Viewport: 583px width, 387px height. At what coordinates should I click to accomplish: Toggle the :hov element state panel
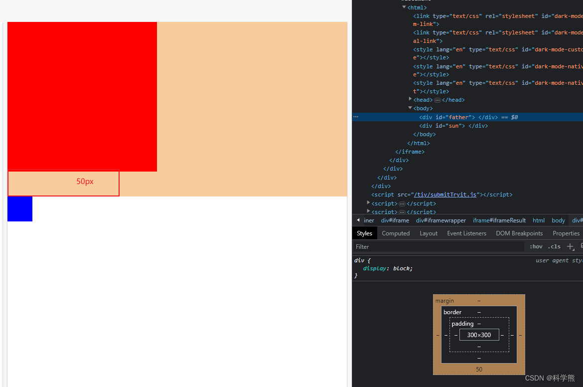[x=536, y=246]
